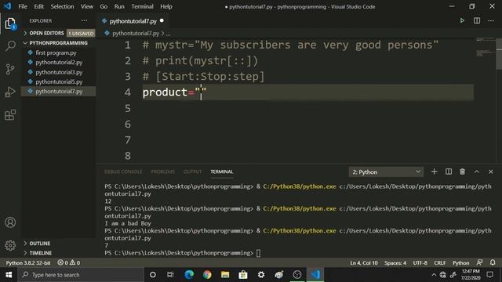The height and width of the screenshot is (282, 502).
Task: Open File Explorer from taskbar
Action: tap(225, 275)
